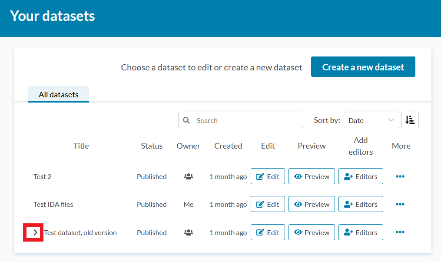Focus the Search input field
Viewport: 441px width, 262px height.
click(240, 120)
